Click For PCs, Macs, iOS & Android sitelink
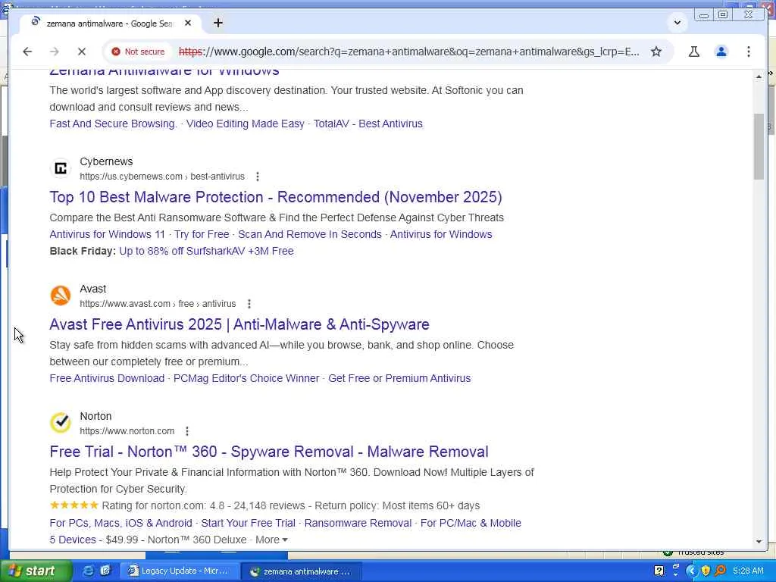Image resolution: width=776 pixels, height=582 pixels. tap(120, 523)
